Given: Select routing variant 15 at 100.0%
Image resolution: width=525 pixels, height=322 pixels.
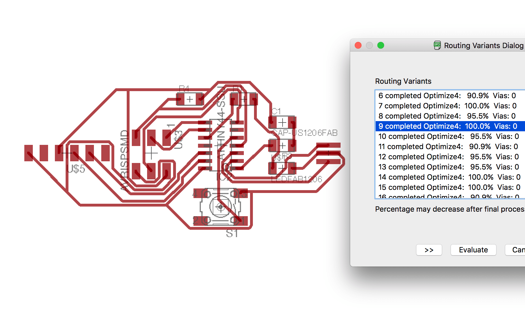Looking at the screenshot, I should pyautogui.click(x=450, y=187).
